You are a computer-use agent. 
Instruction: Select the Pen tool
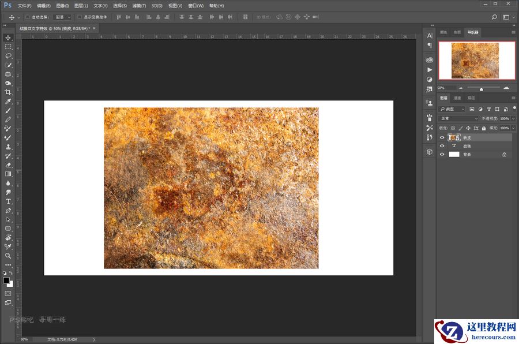(x=8, y=211)
